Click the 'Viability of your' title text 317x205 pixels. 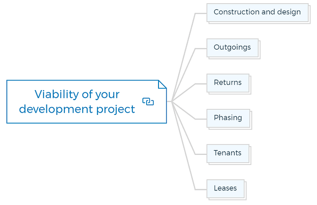tap(77, 94)
